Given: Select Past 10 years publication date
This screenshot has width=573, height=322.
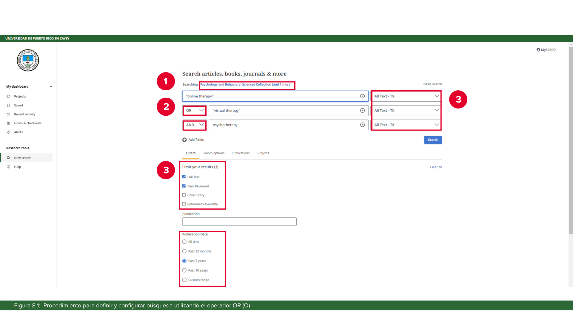Looking at the screenshot, I should 184,270.
